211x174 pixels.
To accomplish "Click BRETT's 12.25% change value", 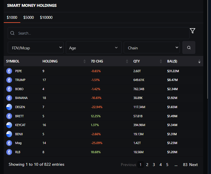I will [x=96, y=116].
